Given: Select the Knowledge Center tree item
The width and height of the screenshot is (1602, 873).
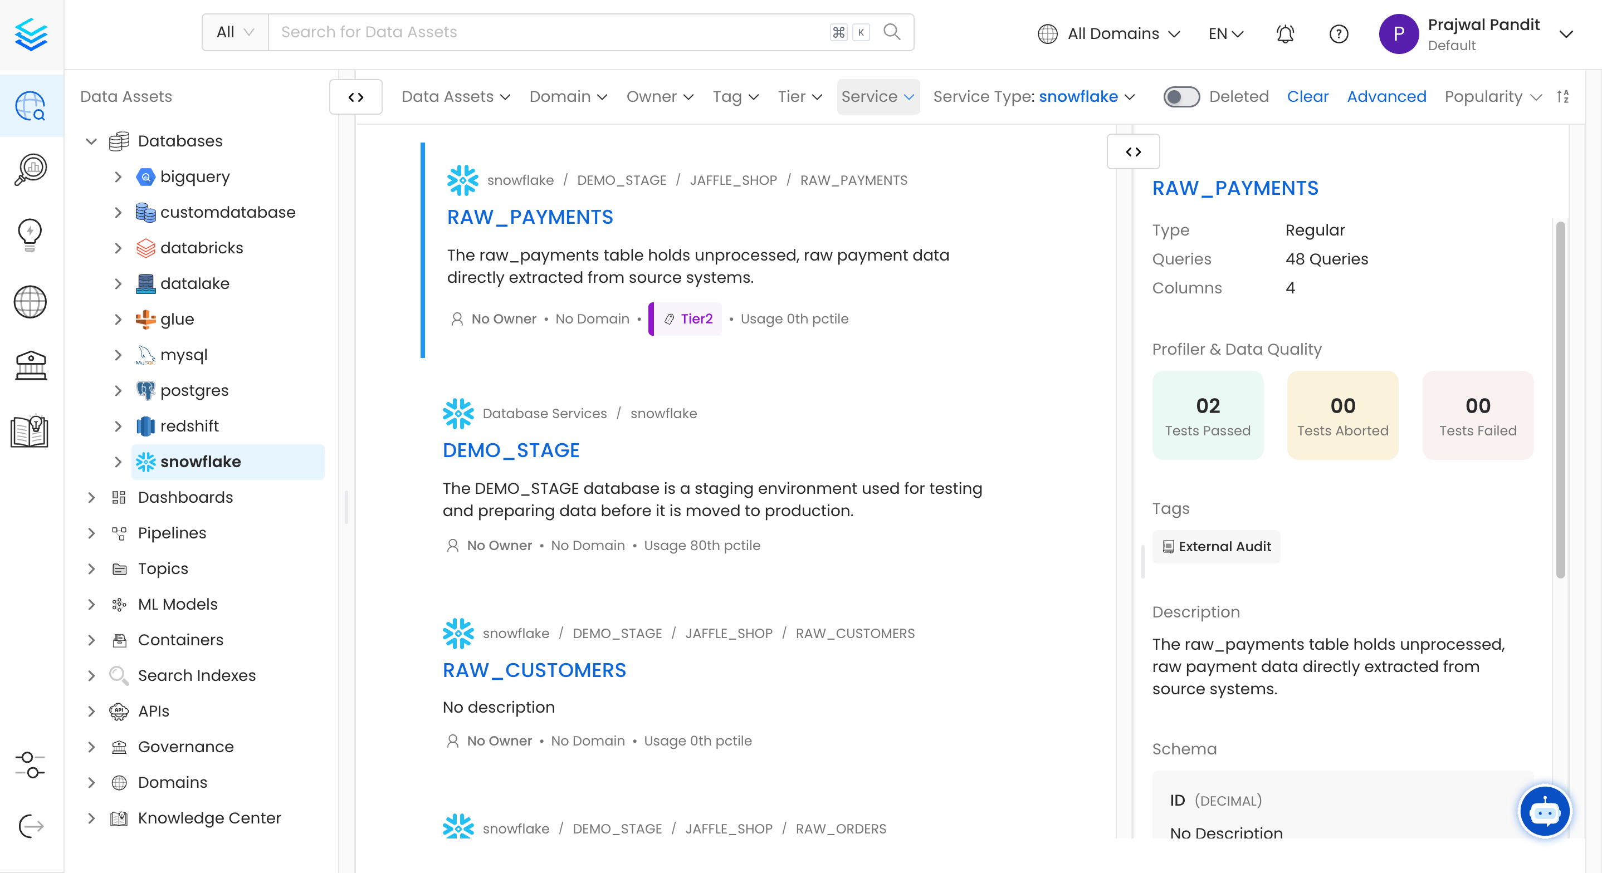Looking at the screenshot, I should (209, 818).
